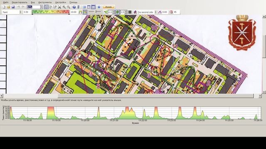Click the 11:22:00 label on time axis
The image size is (266, 149).
tap(143, 120)
